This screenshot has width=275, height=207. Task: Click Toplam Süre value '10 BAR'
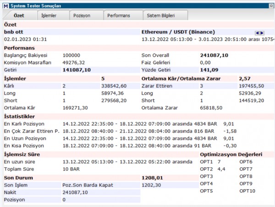click(71, 169)
